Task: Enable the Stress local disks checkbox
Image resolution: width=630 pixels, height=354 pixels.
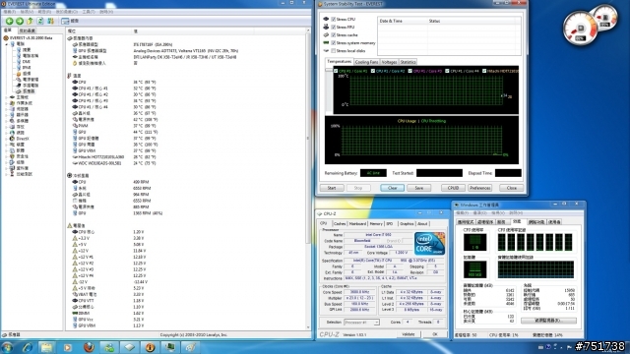Action: pyautogui.click(x=333, y=51)
